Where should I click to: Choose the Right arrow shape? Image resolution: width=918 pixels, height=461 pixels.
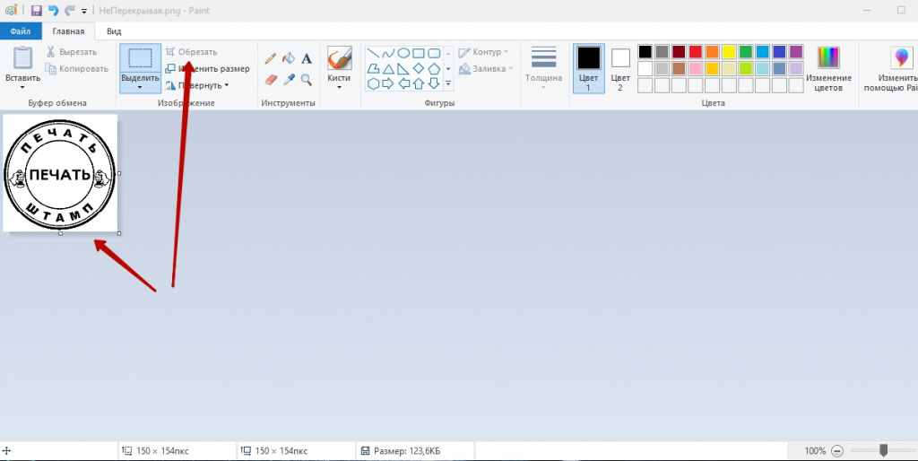coord(388,83)
